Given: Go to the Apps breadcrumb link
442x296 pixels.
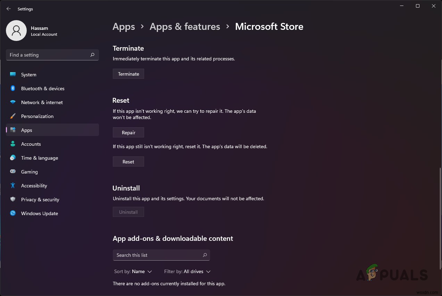Looking at the screenshot, I should point(124,26).
